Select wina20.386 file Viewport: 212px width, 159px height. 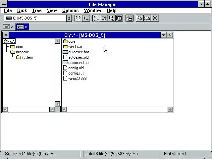point(75,79)
